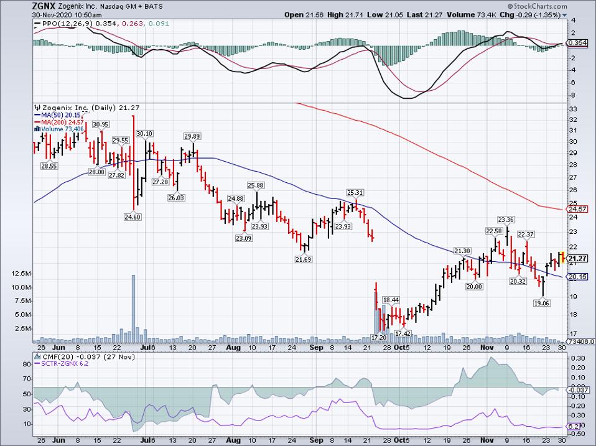The width and height of the screenshot is (596, 446).
Task: Click the 17.20 low price label
Action: [x=379, y=337]
